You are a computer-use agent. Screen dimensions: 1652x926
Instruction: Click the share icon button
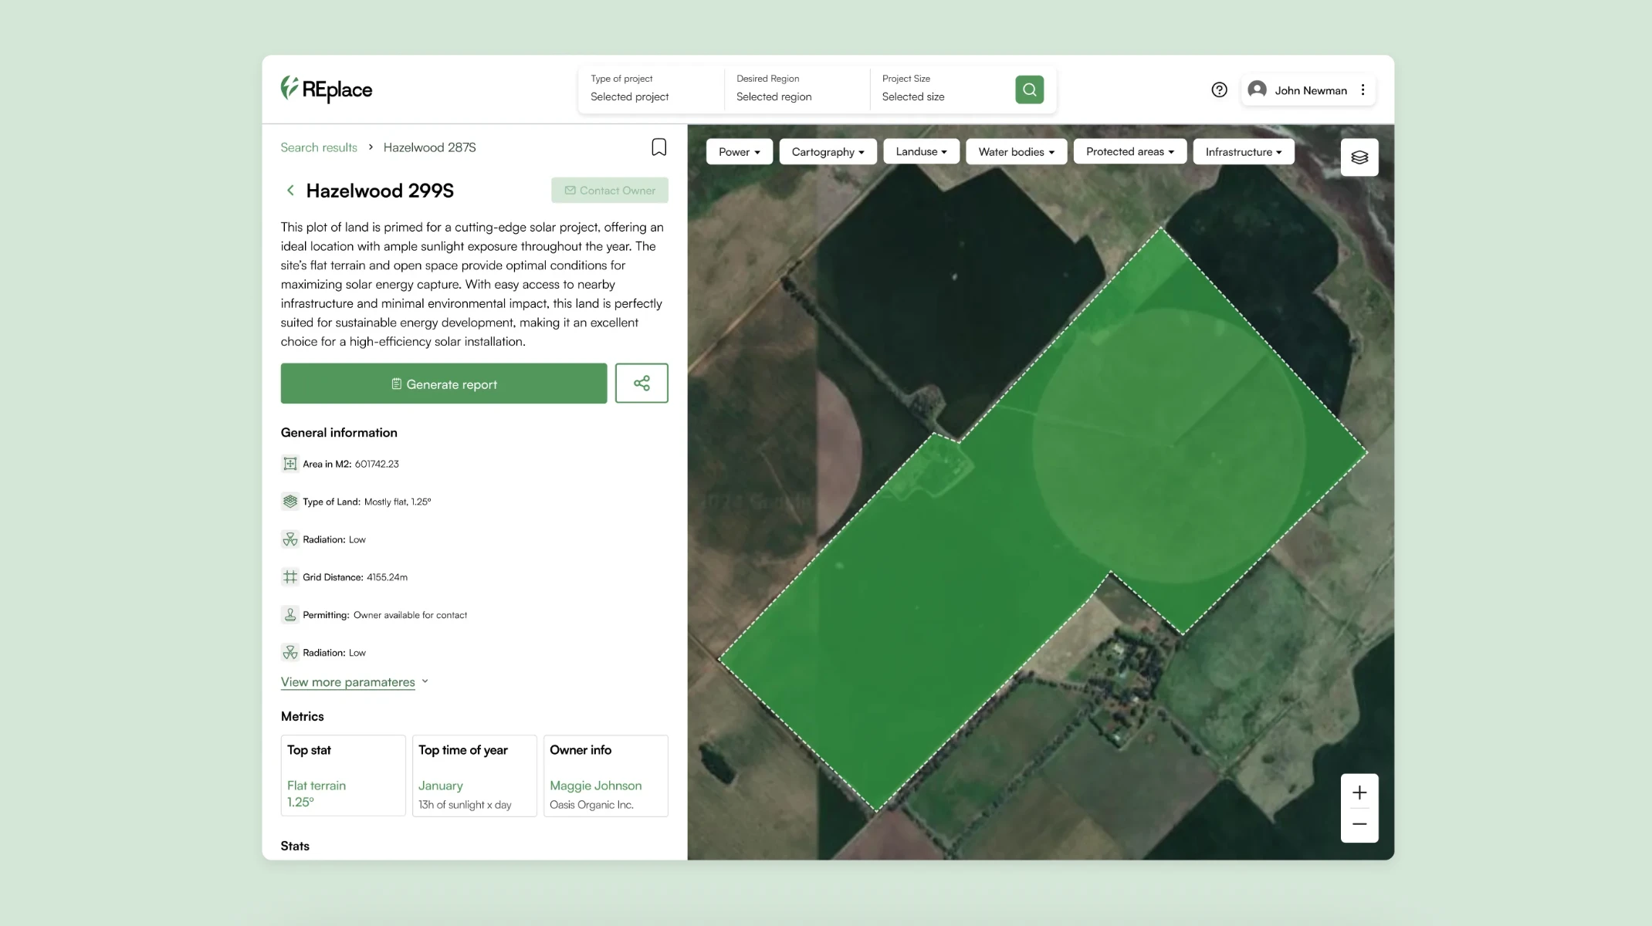(x=642, y=384)
